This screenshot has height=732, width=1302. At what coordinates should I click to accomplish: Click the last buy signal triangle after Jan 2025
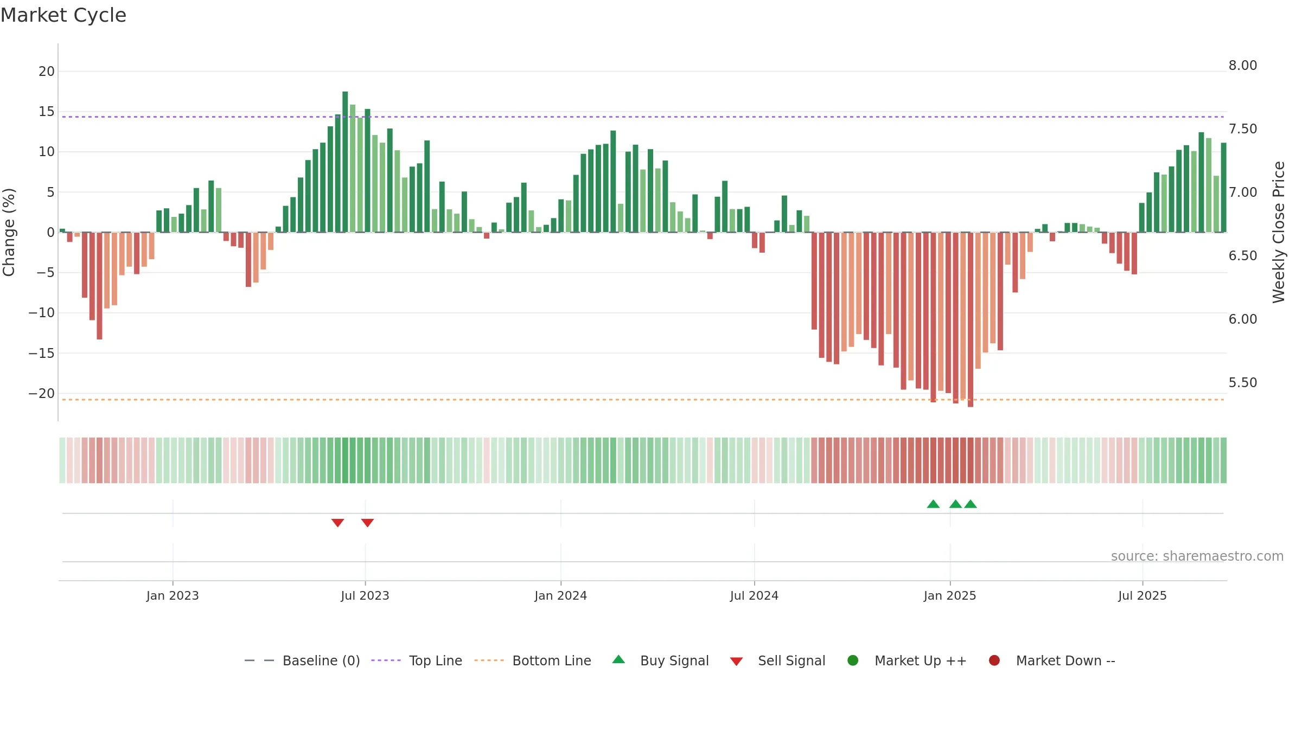[971, 504]
